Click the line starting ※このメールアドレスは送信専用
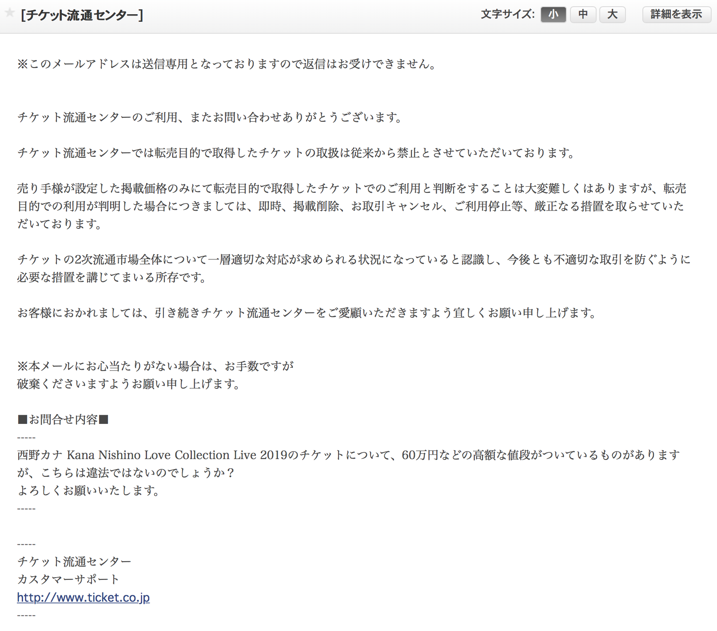The image size is (717, 631). coord(227,64)
